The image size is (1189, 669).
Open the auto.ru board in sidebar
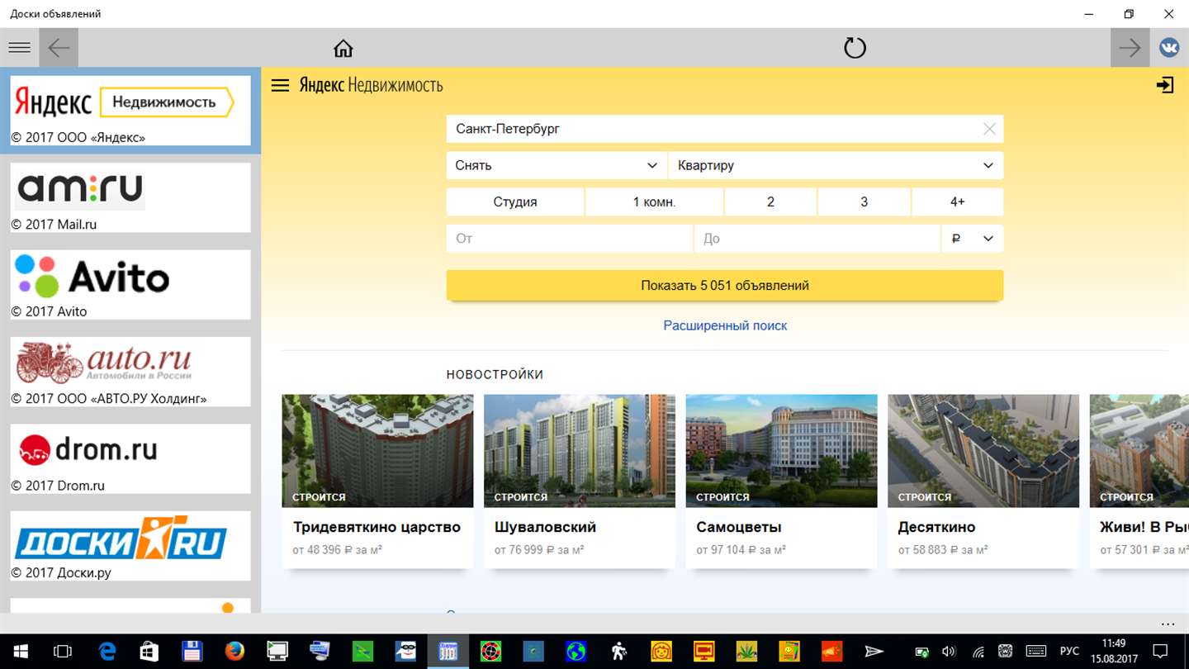pos(130,372)
